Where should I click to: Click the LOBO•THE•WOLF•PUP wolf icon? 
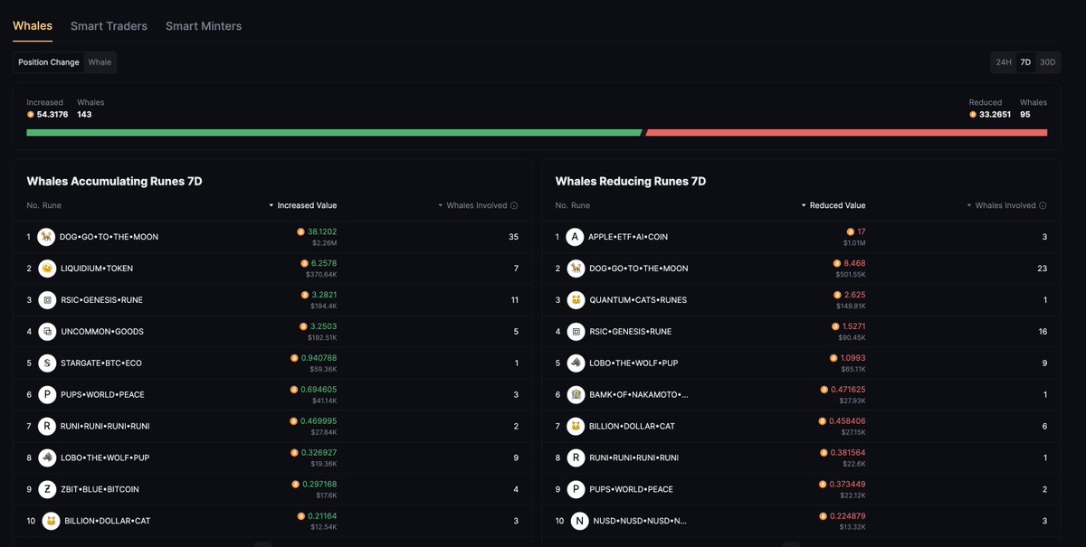[x=46, y=457]
